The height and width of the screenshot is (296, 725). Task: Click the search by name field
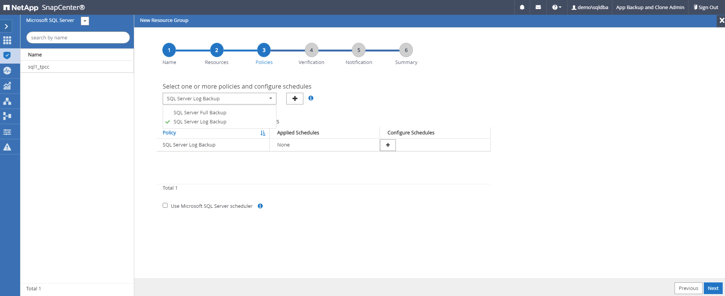pos(78,37)
